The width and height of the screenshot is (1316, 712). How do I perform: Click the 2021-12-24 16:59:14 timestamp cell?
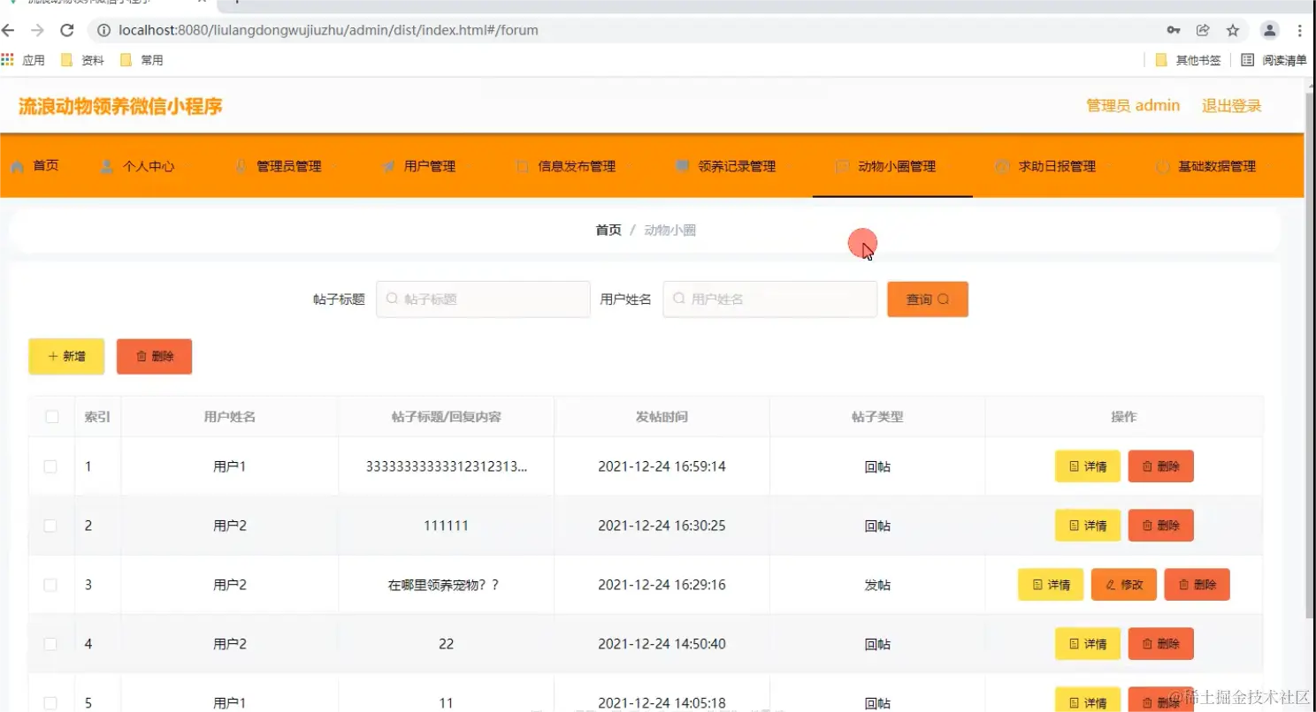662,466
